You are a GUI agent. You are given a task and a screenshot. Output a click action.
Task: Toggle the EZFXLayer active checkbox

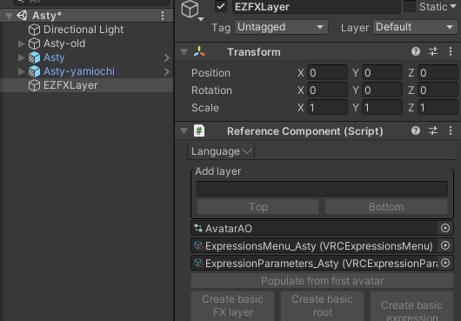click(221, 6)
